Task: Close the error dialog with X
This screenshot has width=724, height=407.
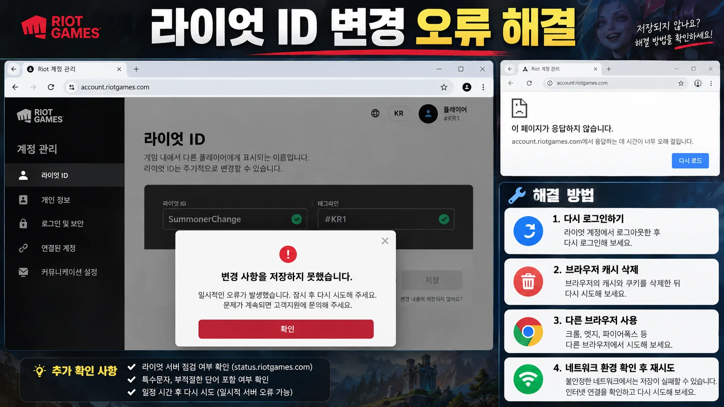Action: (385, 241)
